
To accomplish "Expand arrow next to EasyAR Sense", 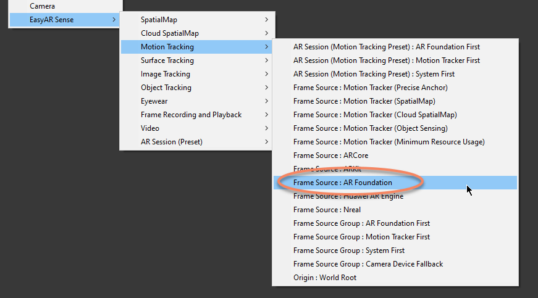I will pos(114,20).
